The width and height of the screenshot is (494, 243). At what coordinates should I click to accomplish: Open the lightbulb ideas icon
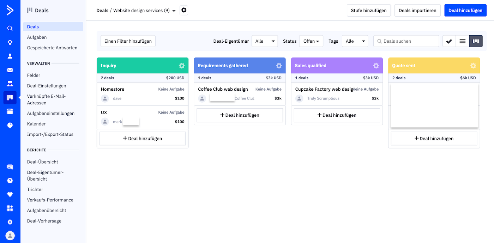click(10, 43)
